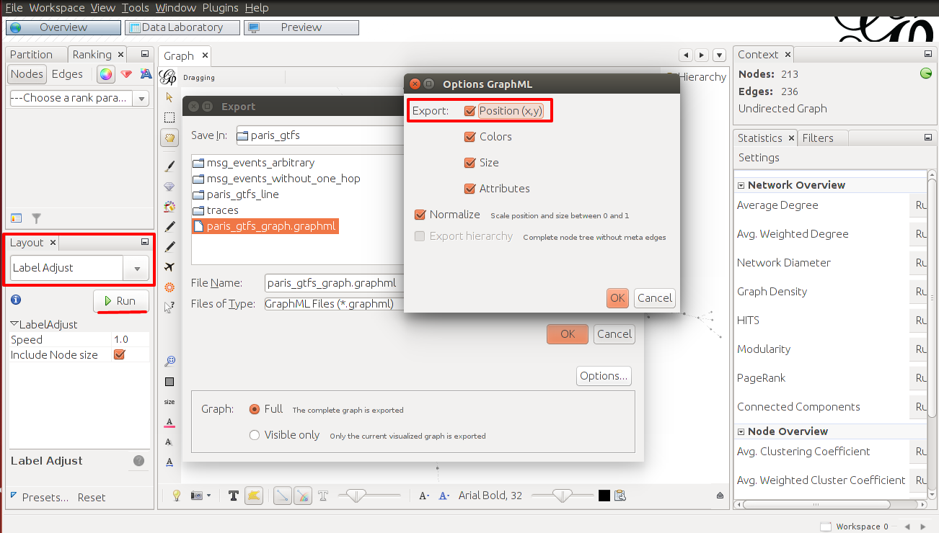Click the Presets... link
The width and height of the screenshot is (939, 533).
pos(45,498)
